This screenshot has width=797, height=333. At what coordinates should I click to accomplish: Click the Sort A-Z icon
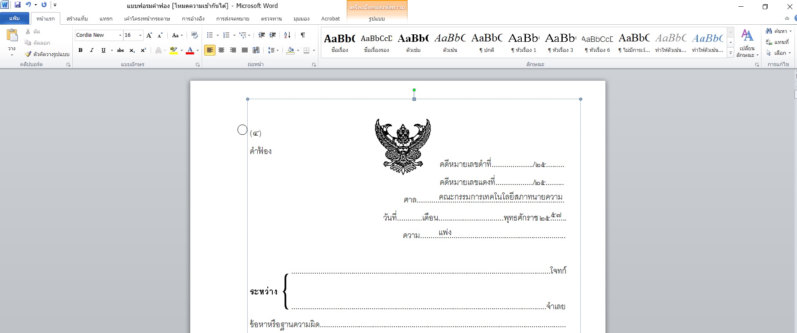(287, 35)
